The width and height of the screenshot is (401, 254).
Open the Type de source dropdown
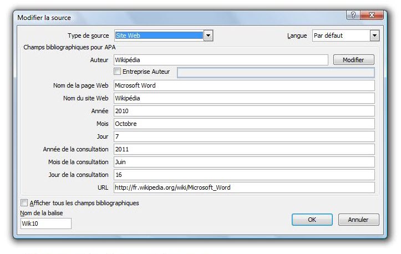click(208, 35)
